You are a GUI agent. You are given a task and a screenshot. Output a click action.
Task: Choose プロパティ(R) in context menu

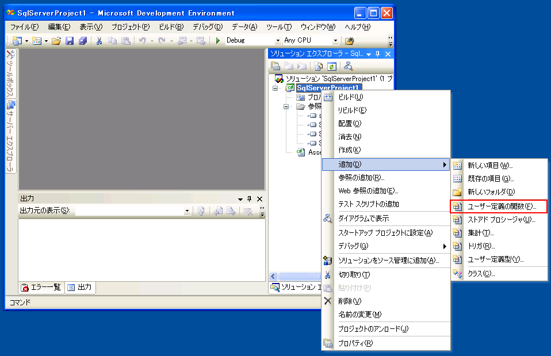click(x=386, y=343)
